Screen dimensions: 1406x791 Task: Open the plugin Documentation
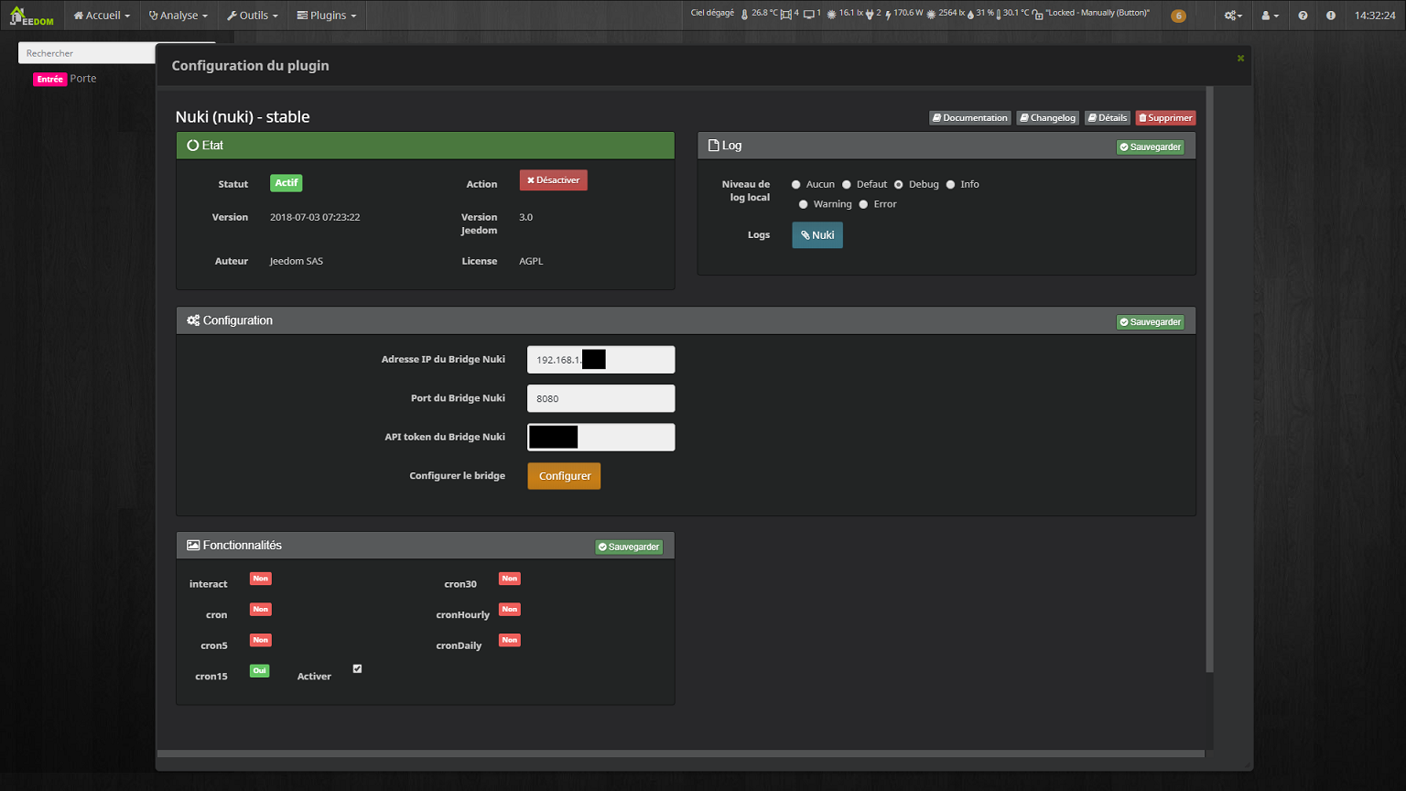pos(970,117)
